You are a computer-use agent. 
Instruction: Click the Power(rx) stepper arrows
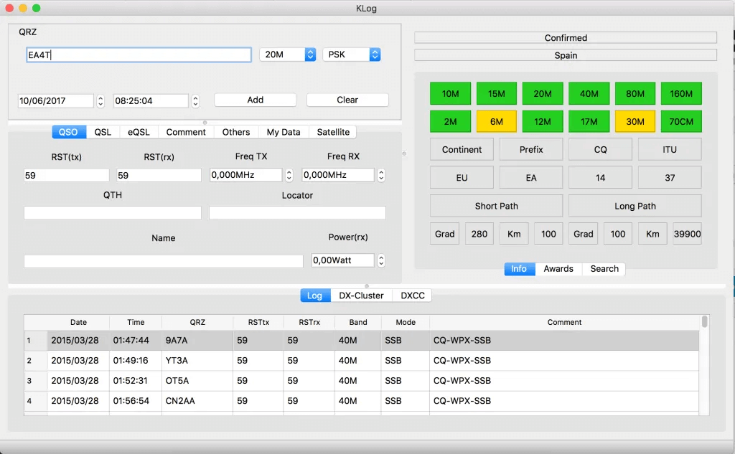pyautogui.click(x=381, y=260)
